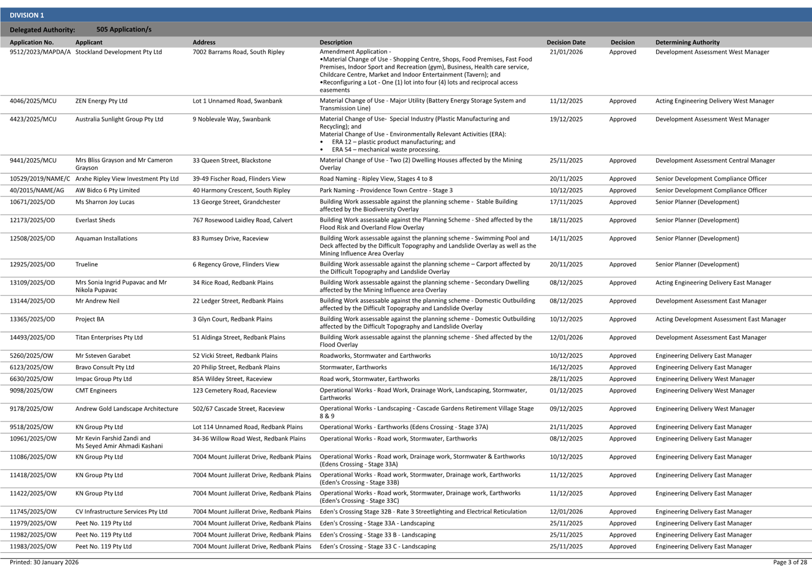Click applicant Bravo Consult Pty Ltd
Screen dimensions: 812x574
(105, 367)
